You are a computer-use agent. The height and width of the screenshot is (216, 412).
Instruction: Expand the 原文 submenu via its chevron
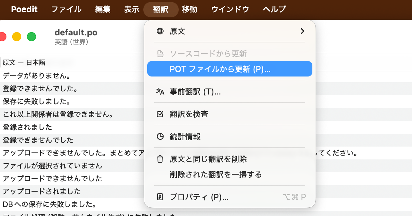(x=302, y=31)
